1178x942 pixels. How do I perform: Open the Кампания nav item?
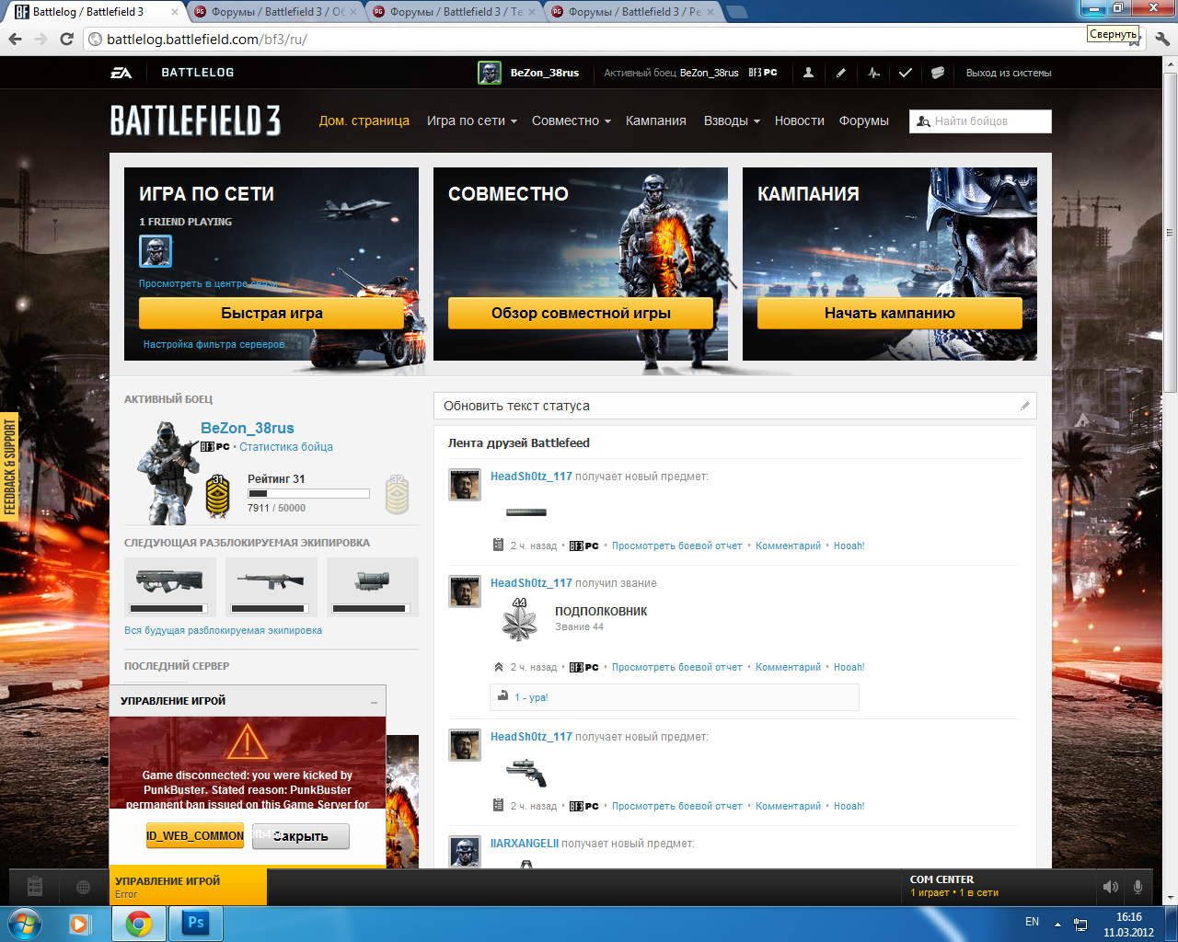(x=656, y=121)
